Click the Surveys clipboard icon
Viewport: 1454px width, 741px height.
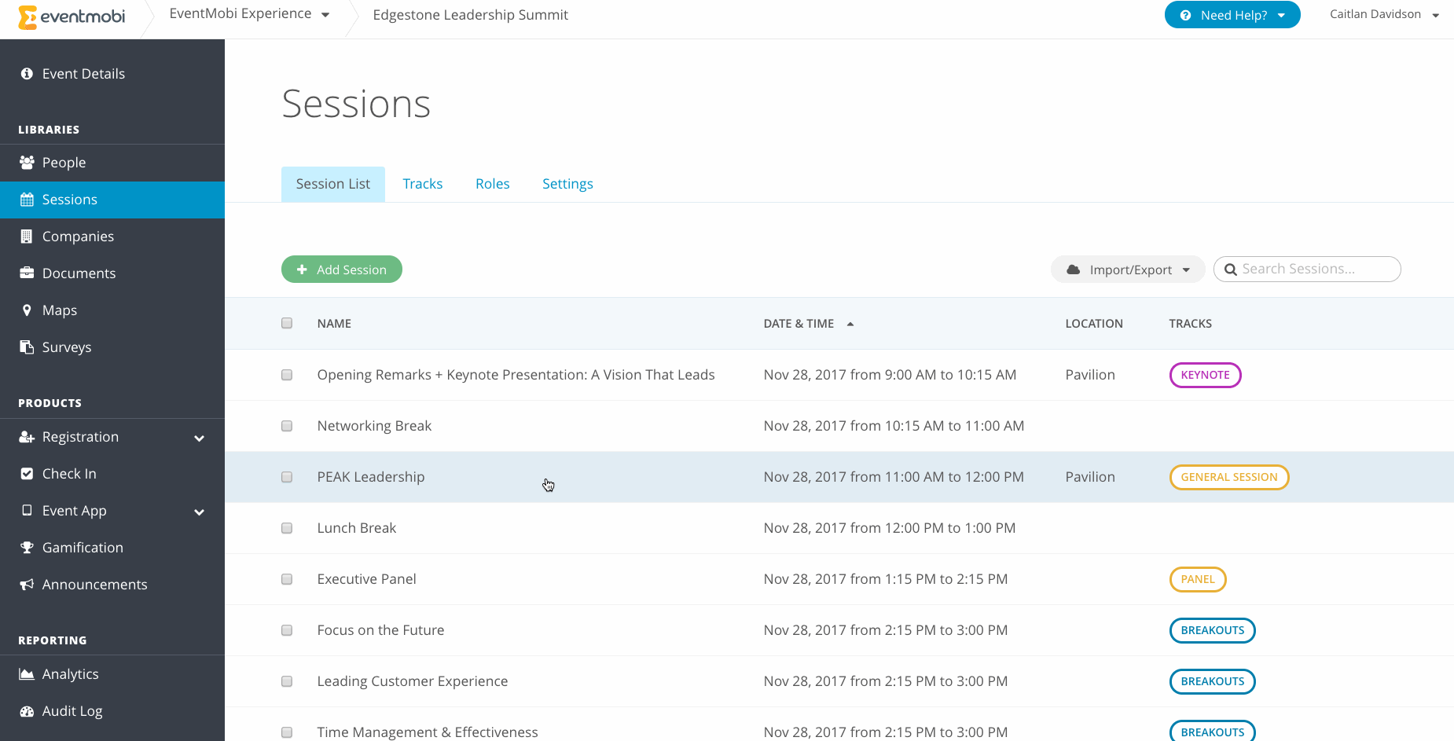click(x=27, y=347)
